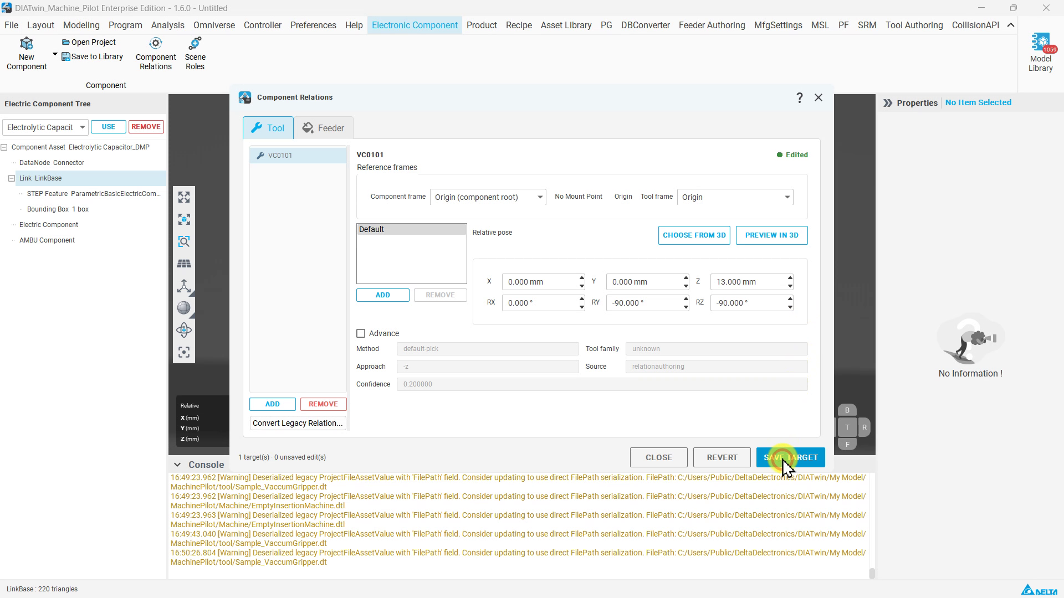The width and height of the screenshot is (1064, 598).
Task: Open the Component Relations tool
Action: coord(156,54)
